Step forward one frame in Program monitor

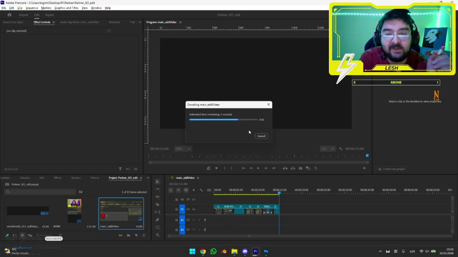click(x=265, y=168)
